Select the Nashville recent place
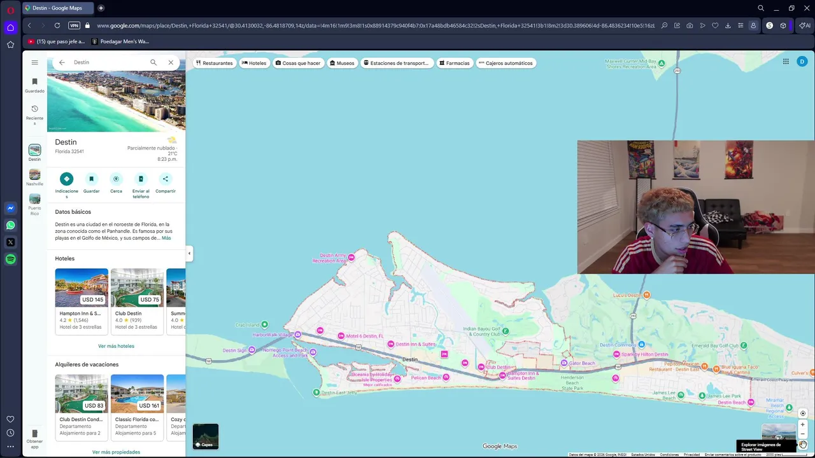Image resolution: width=815 pixels, height=458 pixels. [34, 177]
